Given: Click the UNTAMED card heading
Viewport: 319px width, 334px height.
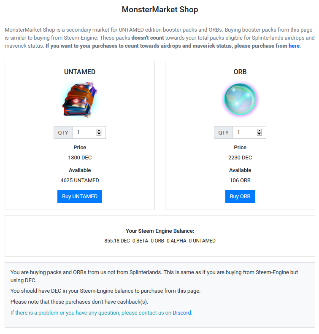Looking at the screenshot, I should point(80,72).
